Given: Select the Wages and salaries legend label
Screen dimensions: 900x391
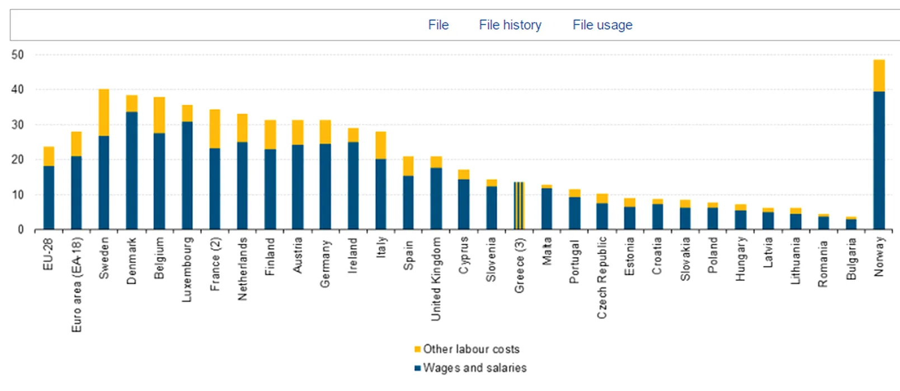Looking at the screenshot, I should click(474, 368).
